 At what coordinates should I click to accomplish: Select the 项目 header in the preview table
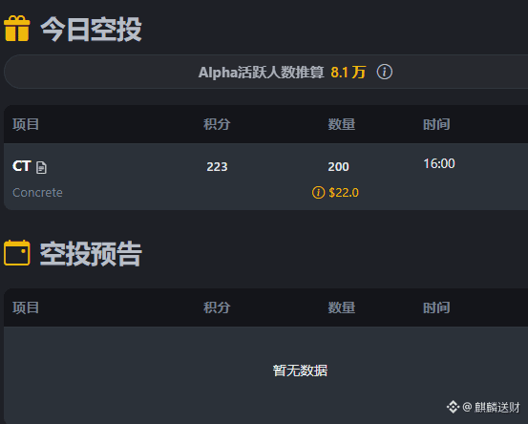coord(26,307)
